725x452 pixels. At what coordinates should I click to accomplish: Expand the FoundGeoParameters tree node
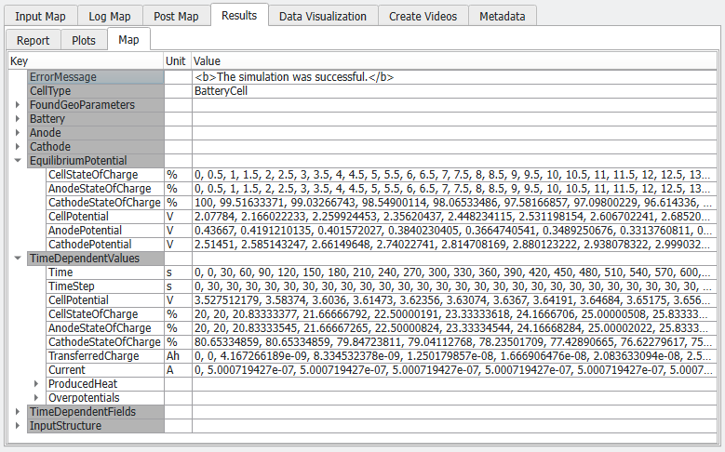(18, 105)
